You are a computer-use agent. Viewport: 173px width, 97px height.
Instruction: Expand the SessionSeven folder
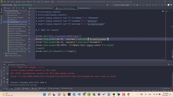[6, 15]
